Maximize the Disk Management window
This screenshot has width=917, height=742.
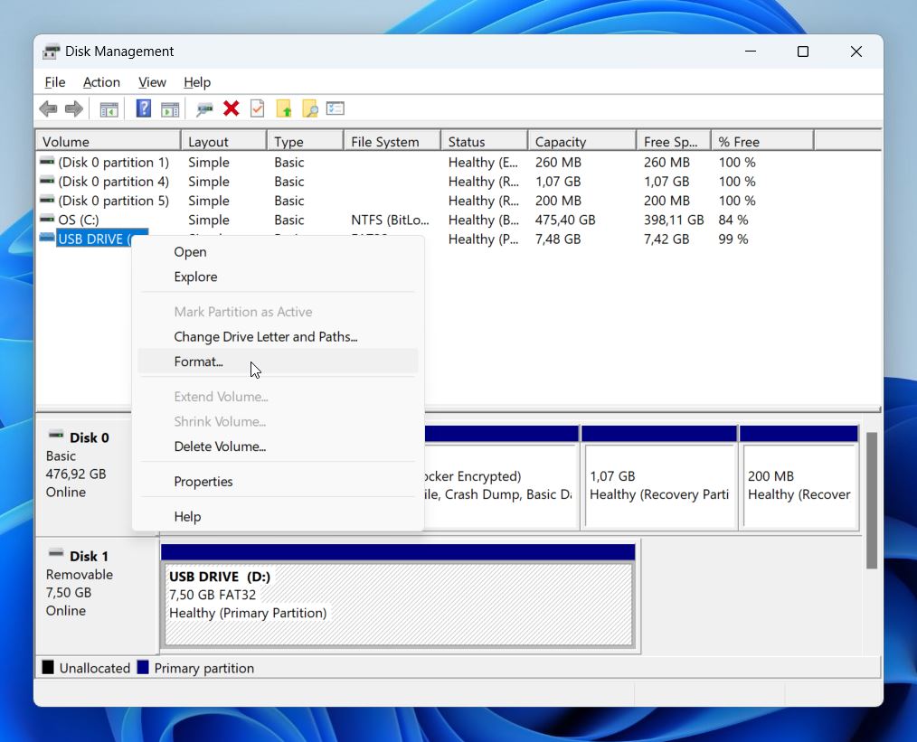(803, 52)
